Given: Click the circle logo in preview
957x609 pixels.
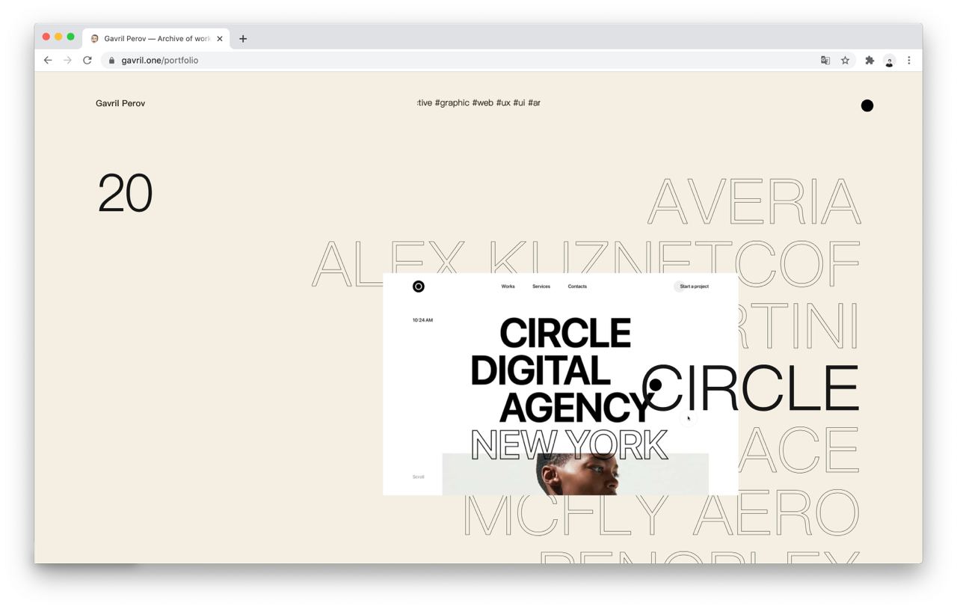Looking at the screenshot, I should (419, 287).
